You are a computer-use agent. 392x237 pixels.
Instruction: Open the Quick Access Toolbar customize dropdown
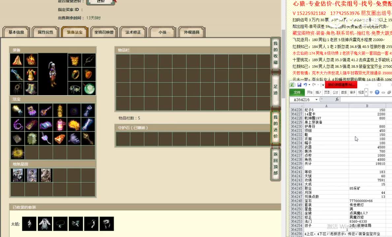(x=323, y=85)
